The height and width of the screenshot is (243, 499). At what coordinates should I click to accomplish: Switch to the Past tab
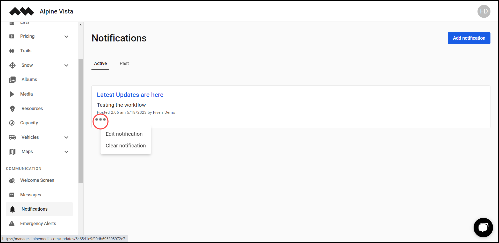pyautogui.click(x=124, y=63)
